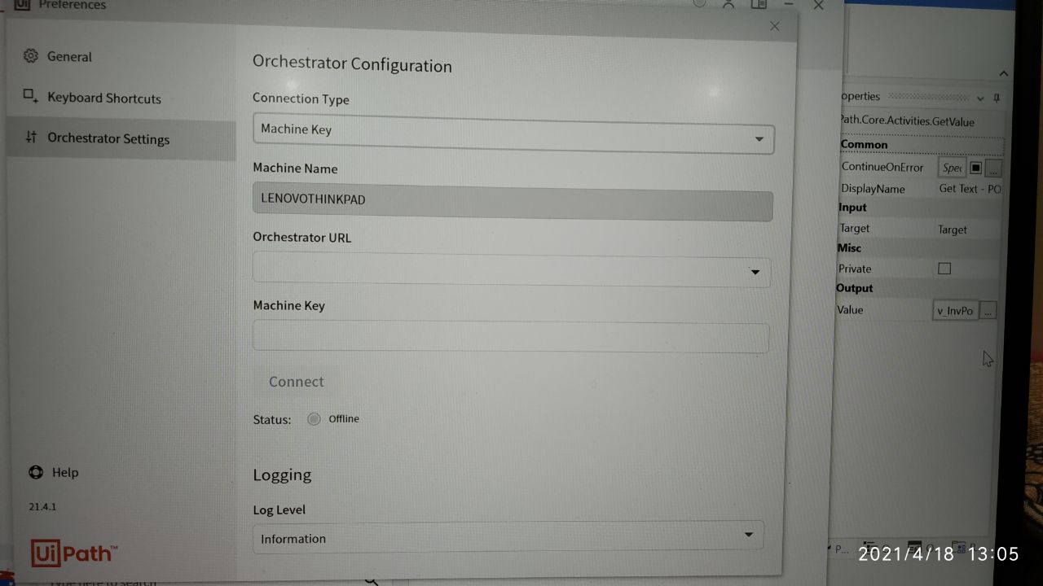This screenshot has width=1043, height=586.
Task: Click the DisplayName value Get Text - PO
Action: (970, 189)
